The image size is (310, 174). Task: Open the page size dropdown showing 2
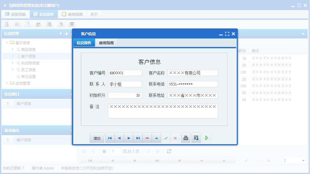click(294, 160)
